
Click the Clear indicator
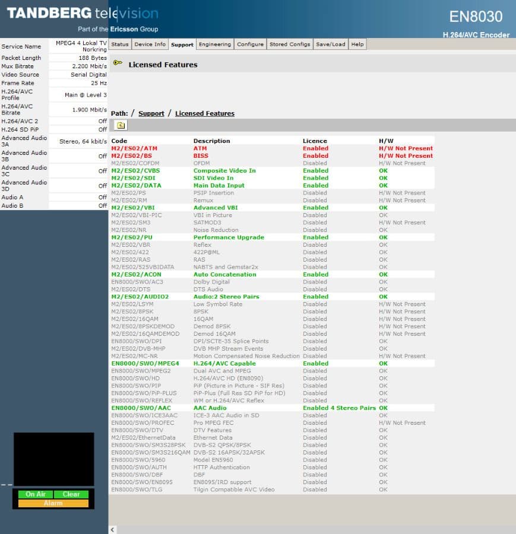(71, 494)
